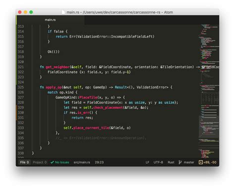Viewport: 235px width, 189px height.
Task: Copy the src/main.rs file path
Action: 82,162
